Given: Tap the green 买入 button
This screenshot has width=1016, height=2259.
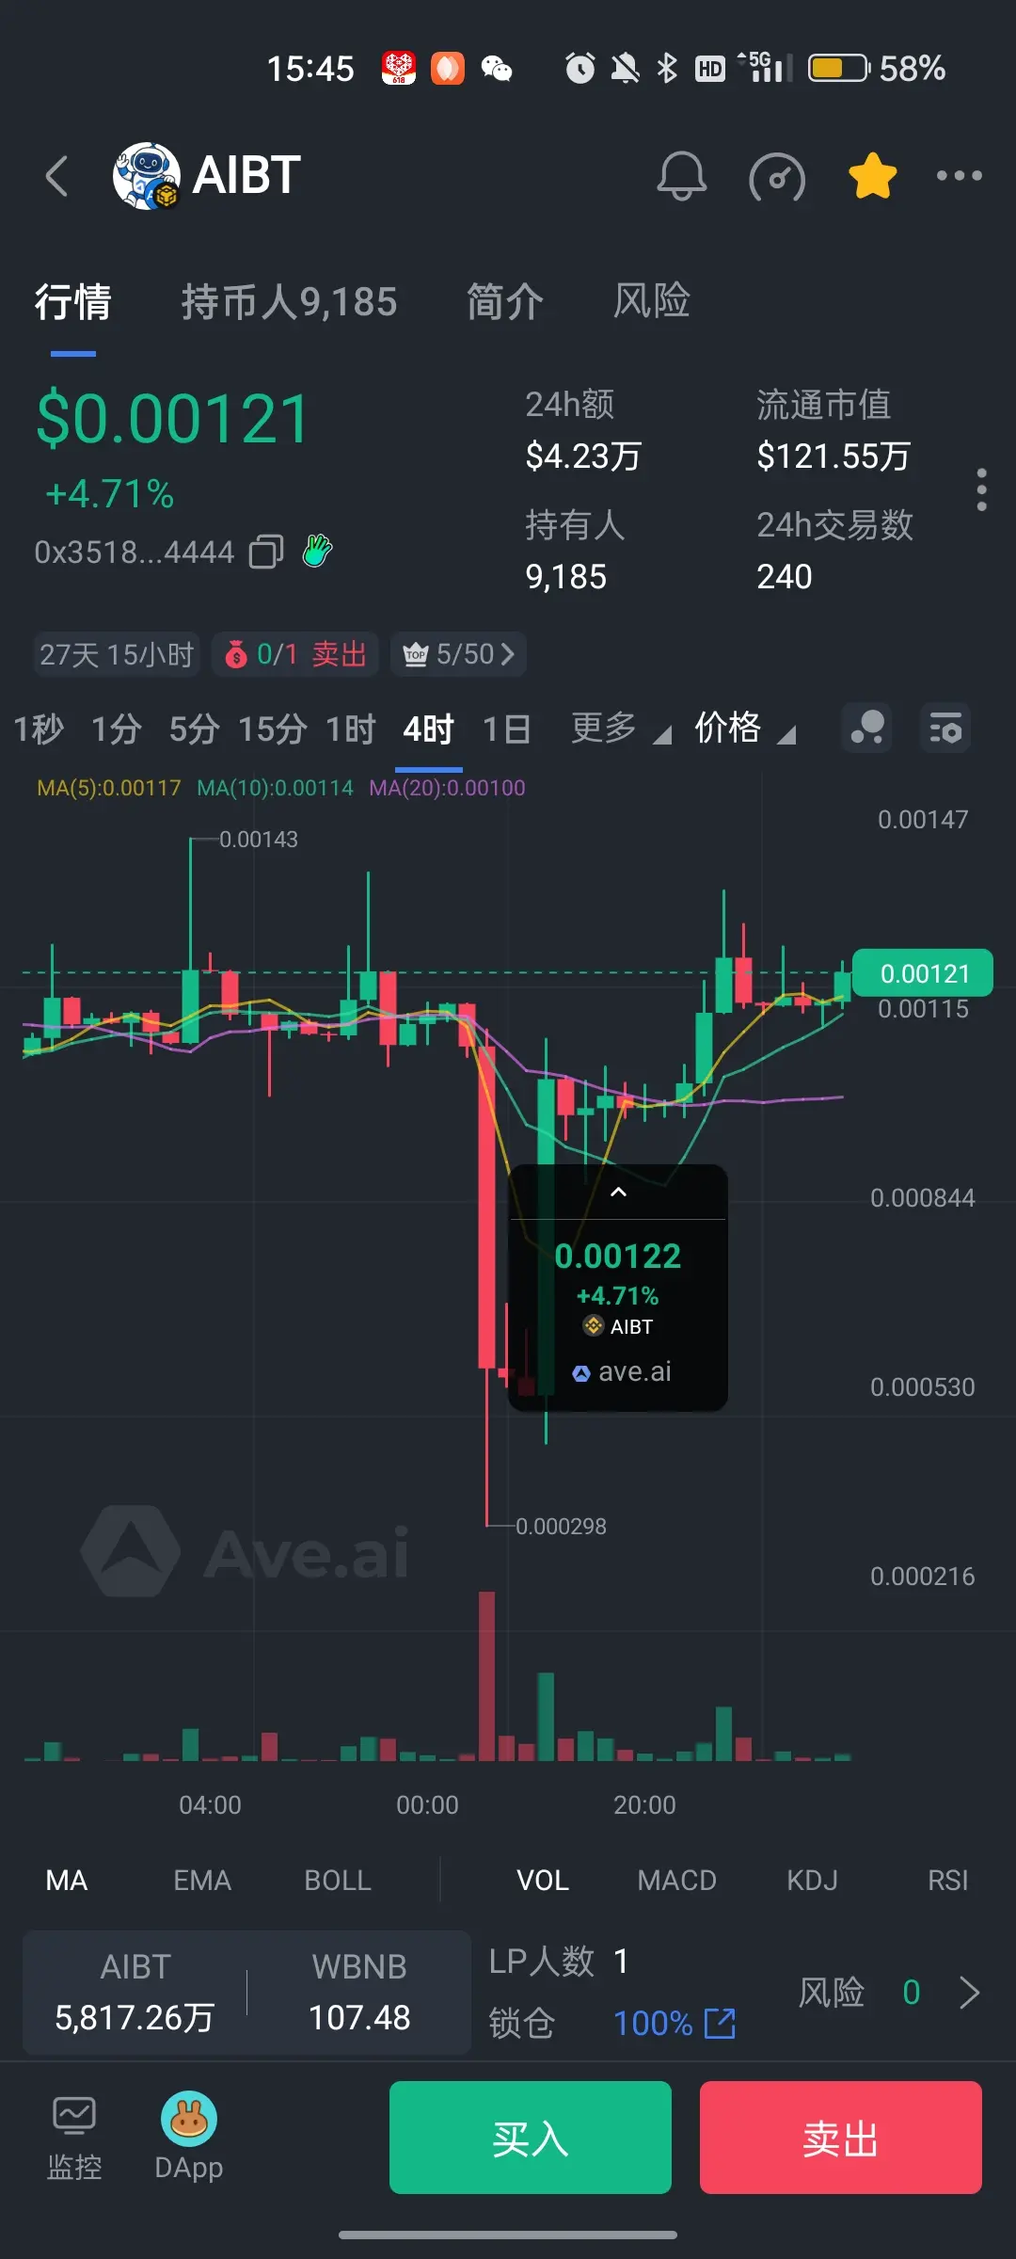Looking at the screenshot, I should pos(531,2138).
